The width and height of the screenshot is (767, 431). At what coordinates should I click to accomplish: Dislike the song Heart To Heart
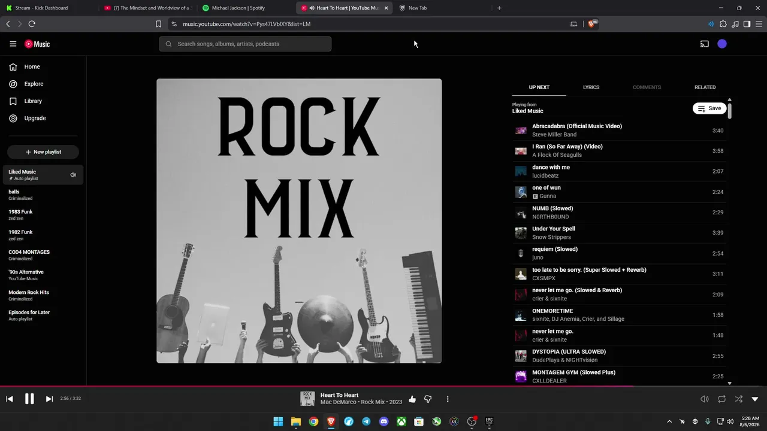pyautogui.click(x=428, y=399)
